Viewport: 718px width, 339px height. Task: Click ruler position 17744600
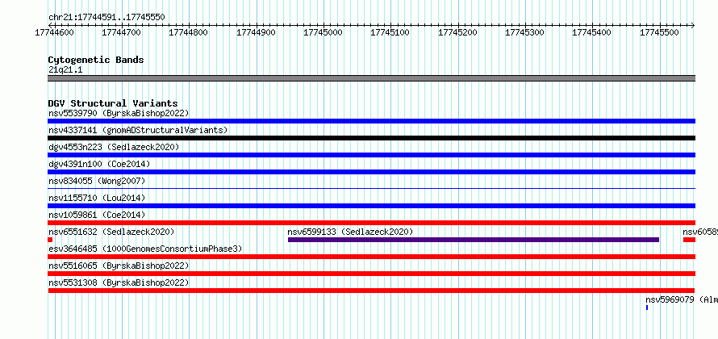[x=55, y=32]
